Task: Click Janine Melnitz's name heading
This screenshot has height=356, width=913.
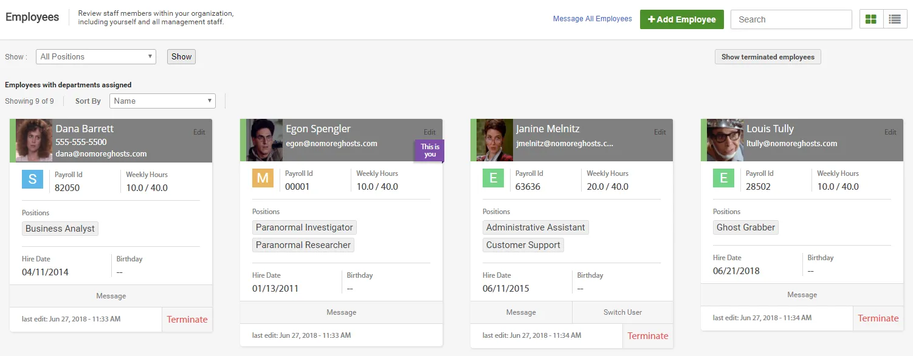Action: tap(548, 129)
